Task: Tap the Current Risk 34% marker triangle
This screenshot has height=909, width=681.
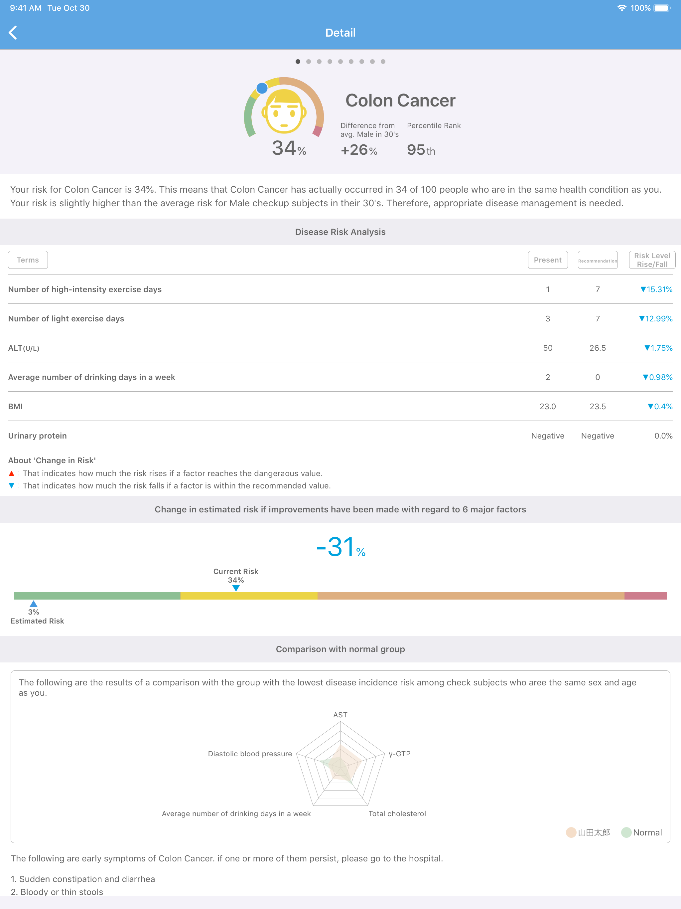Action: point(236,588)
